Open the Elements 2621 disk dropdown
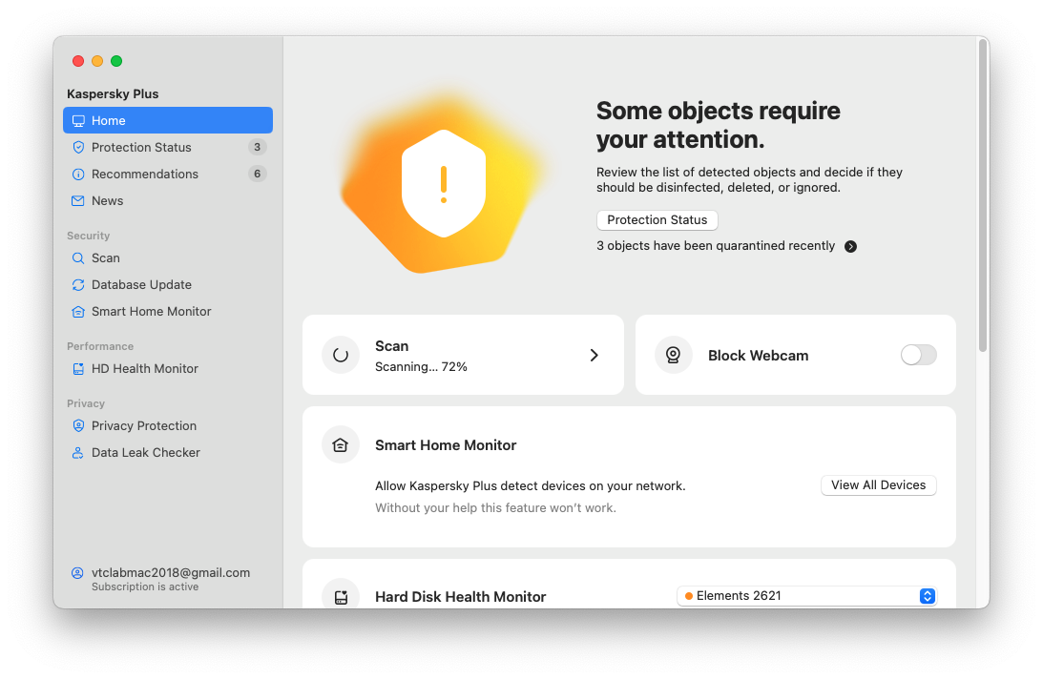Viewport: 1043px width, 679px height. pyautogui.click(x=806, y=596)
